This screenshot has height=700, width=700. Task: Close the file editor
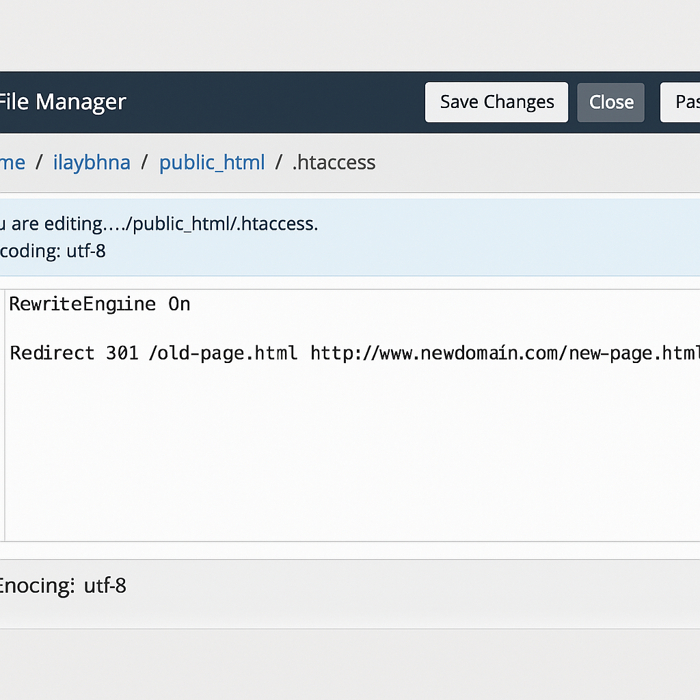coord(610,103)
